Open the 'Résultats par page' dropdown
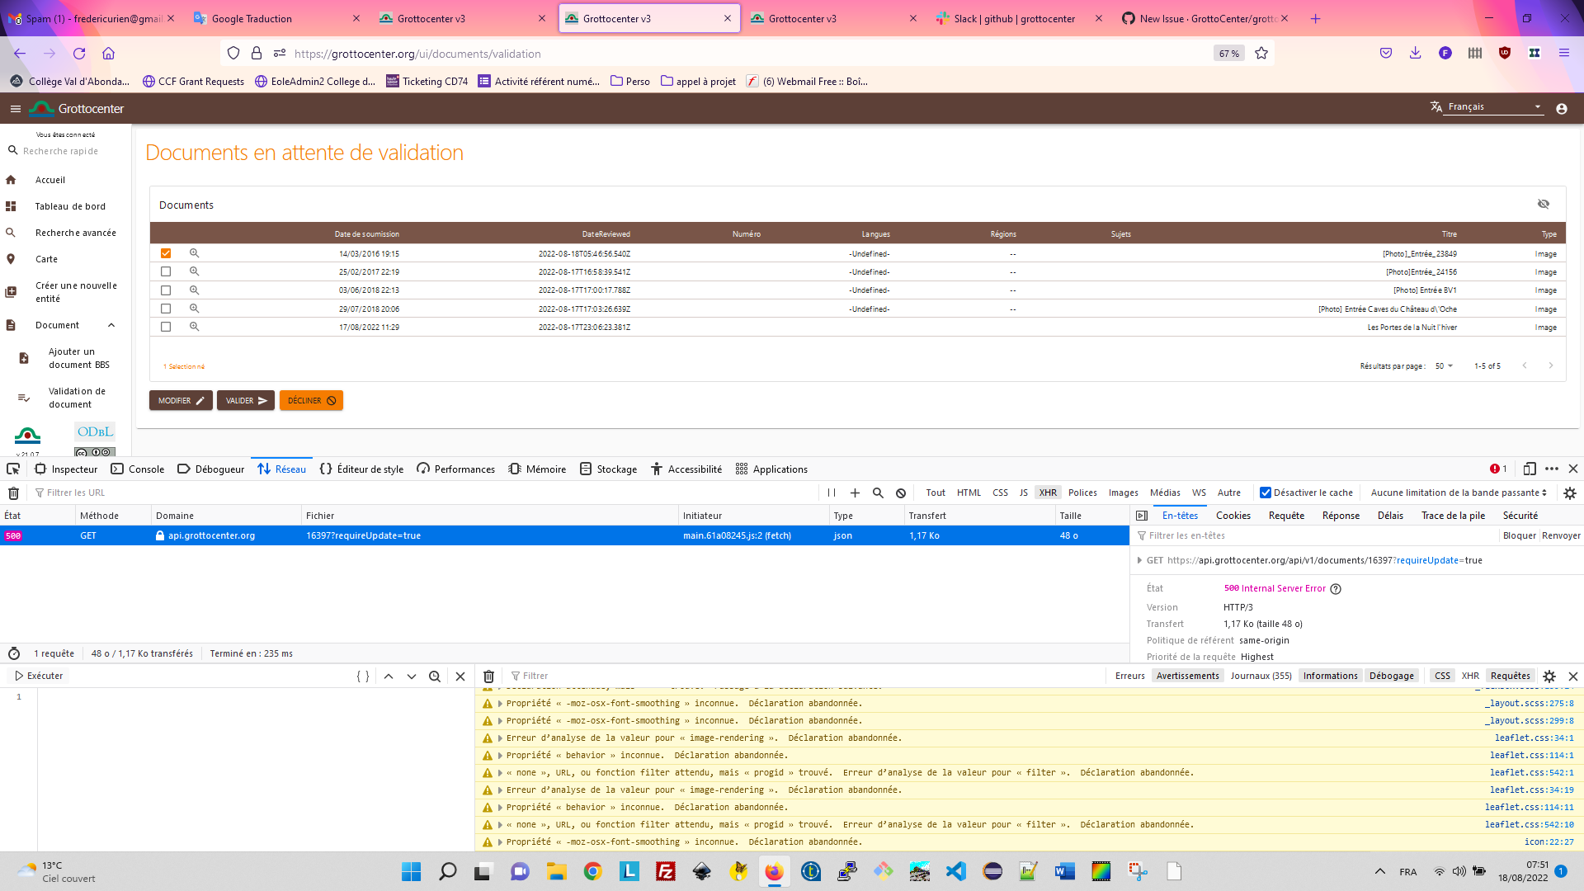The width and height of the screenshot is (1584, 891). (x=1442, y=365)
